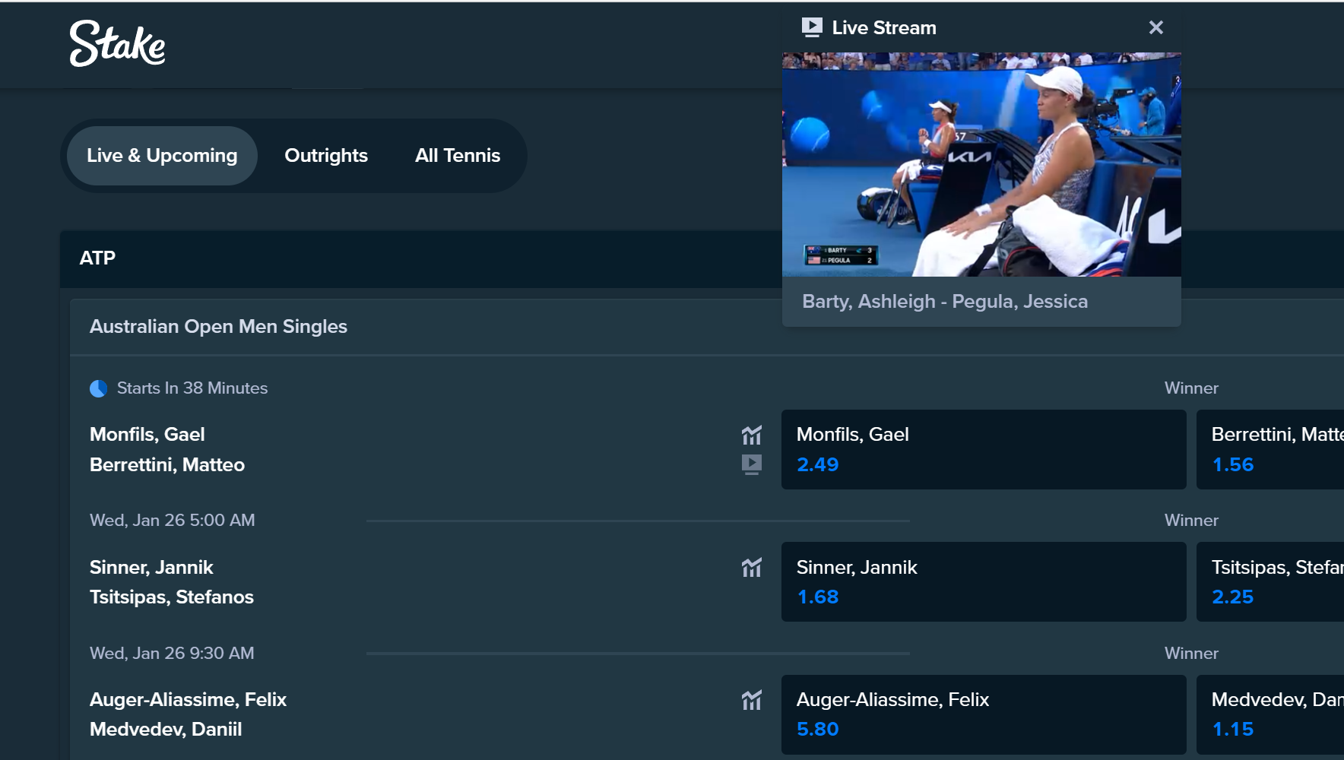
Task: Bet on Medvedev, Daniil at 1.15
Action: point(1270,714)
